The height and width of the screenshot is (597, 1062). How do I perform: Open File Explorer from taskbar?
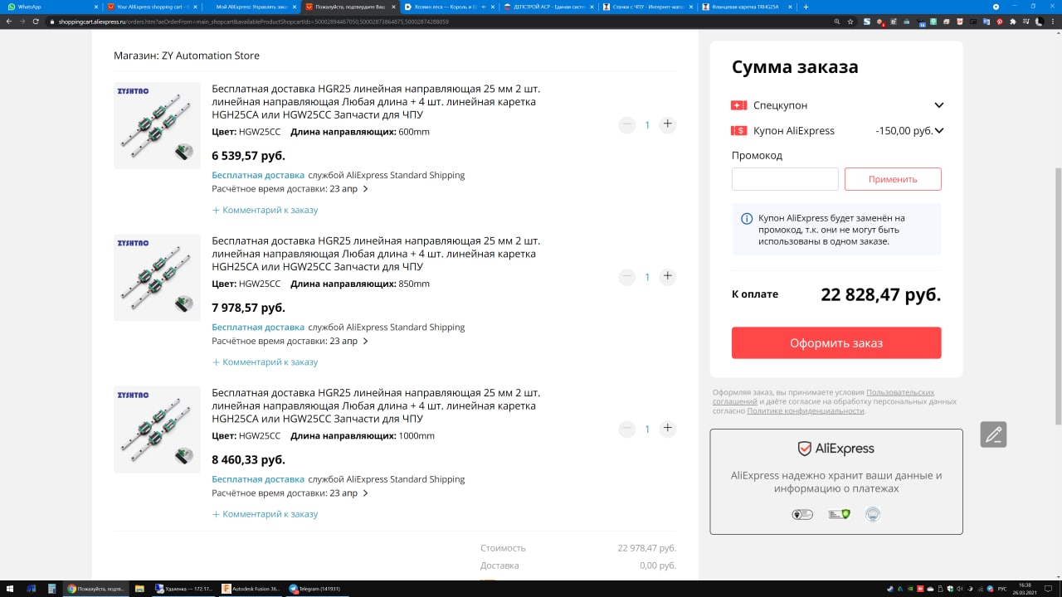[x=139, y=589]
